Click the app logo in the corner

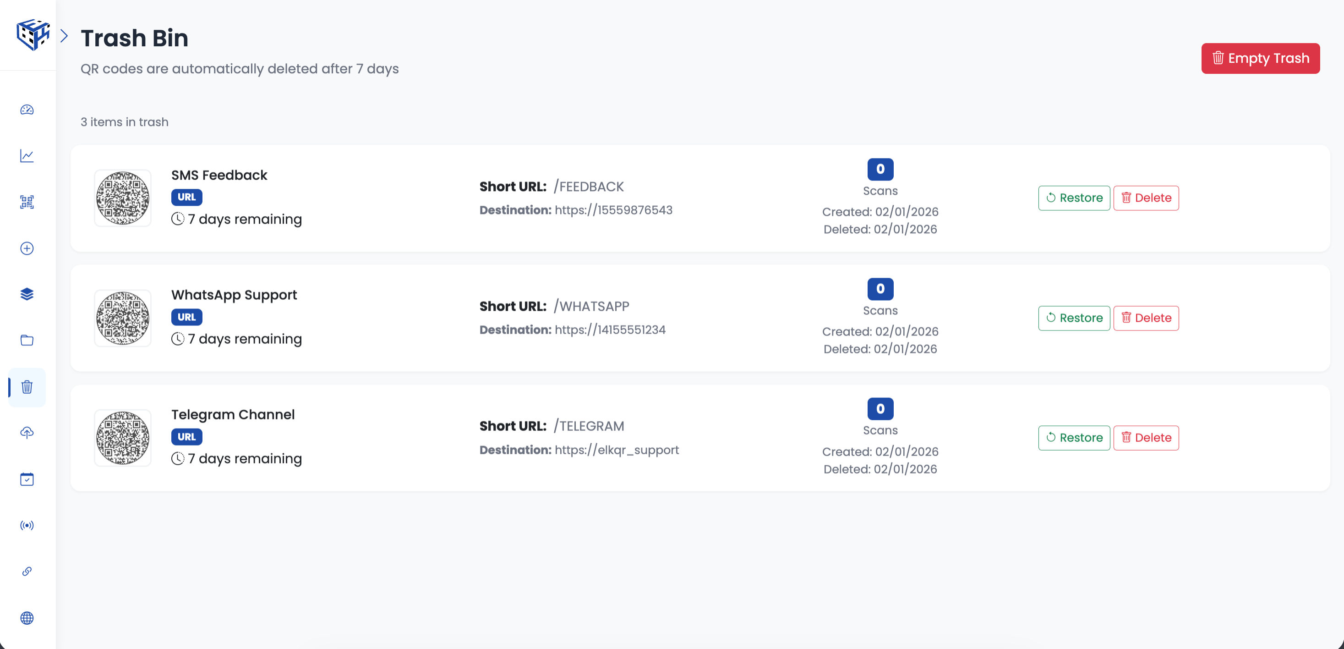[x=33, y=34]
